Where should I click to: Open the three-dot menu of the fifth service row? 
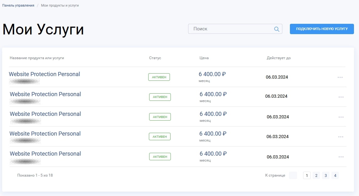[341, 157]
